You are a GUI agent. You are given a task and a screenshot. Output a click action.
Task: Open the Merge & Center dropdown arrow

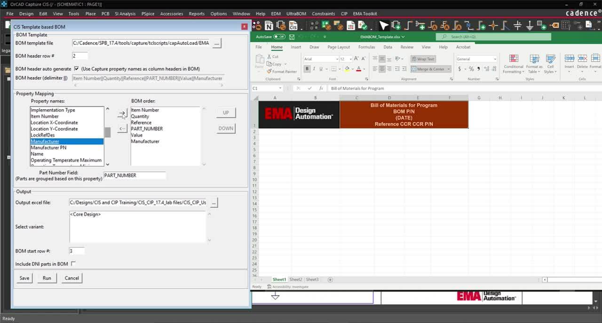point(449,69)
